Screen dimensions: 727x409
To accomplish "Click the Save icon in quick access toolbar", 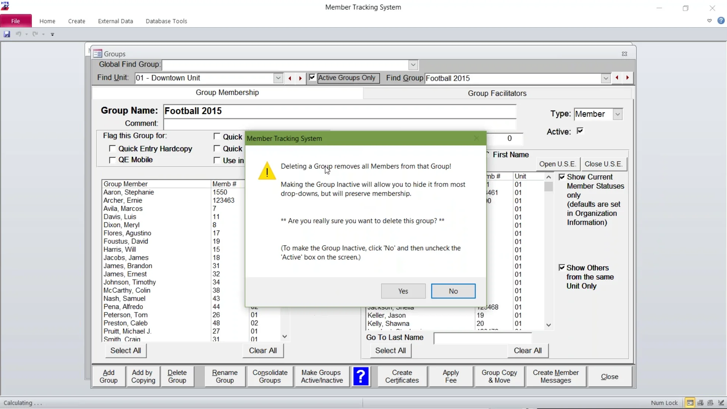I will [x=7, y=34].
